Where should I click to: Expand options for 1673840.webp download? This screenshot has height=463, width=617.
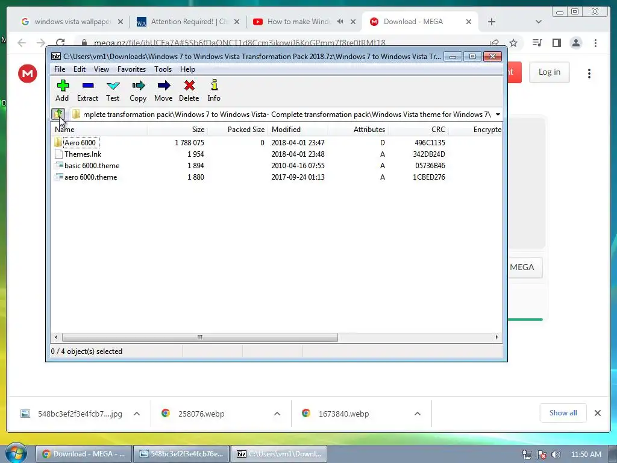(x=418, y=414)
